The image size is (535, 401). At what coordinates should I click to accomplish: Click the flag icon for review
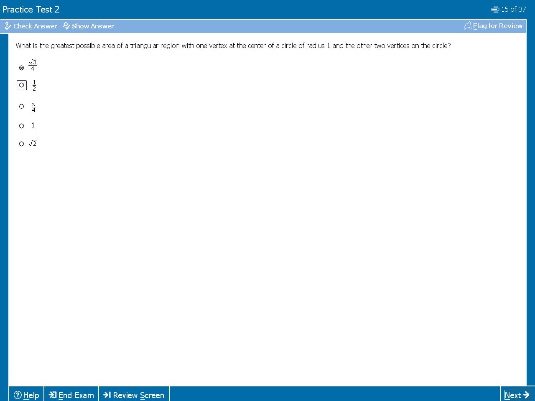pos(467,26)
